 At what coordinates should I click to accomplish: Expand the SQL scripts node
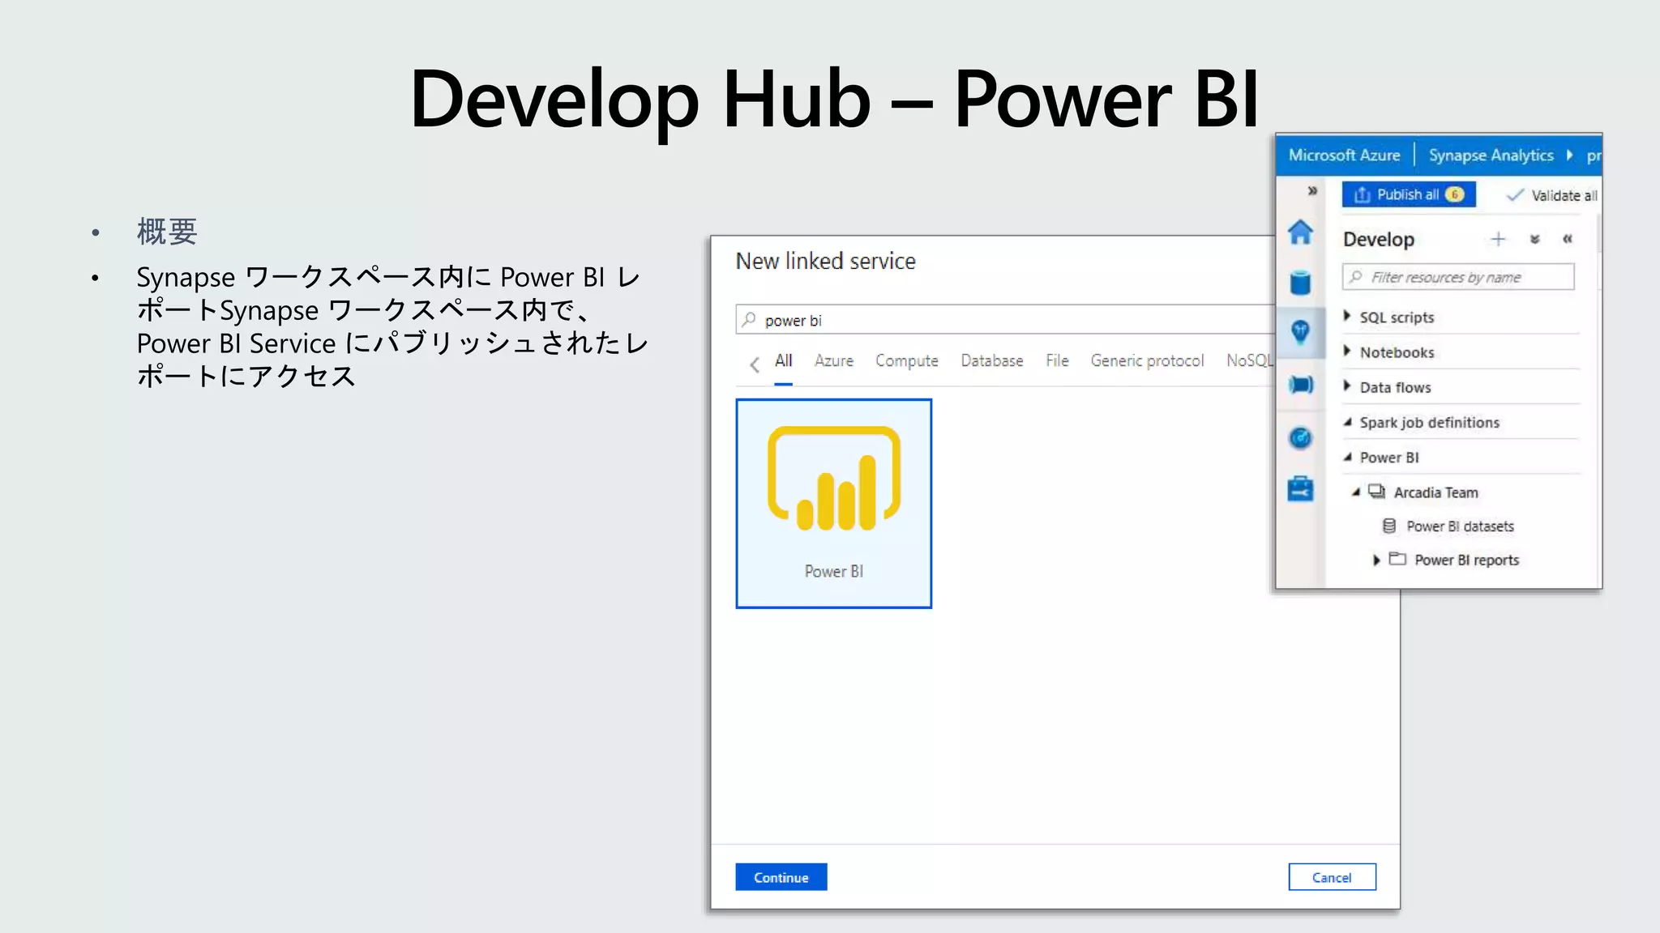(1347, 316)
